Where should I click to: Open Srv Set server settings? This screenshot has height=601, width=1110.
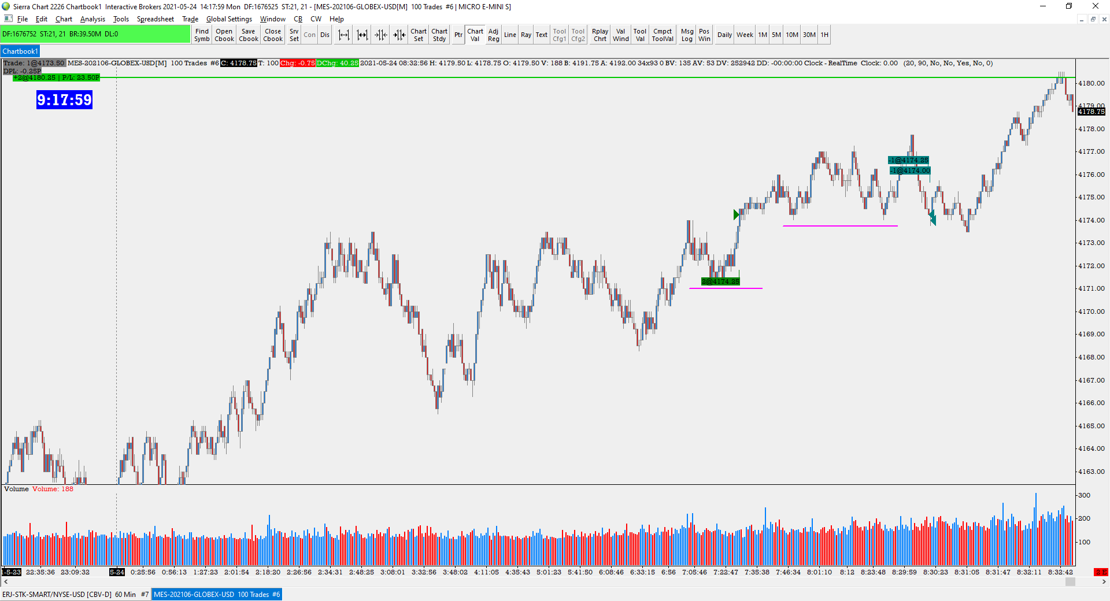(x=294, y=35)
